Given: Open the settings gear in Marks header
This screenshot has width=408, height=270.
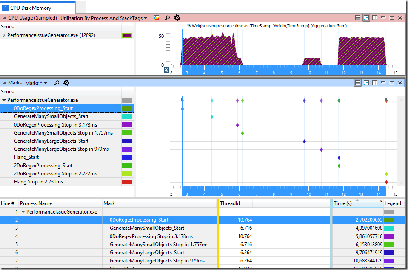Looking at the screenshot, I should [x=67, y=83].
